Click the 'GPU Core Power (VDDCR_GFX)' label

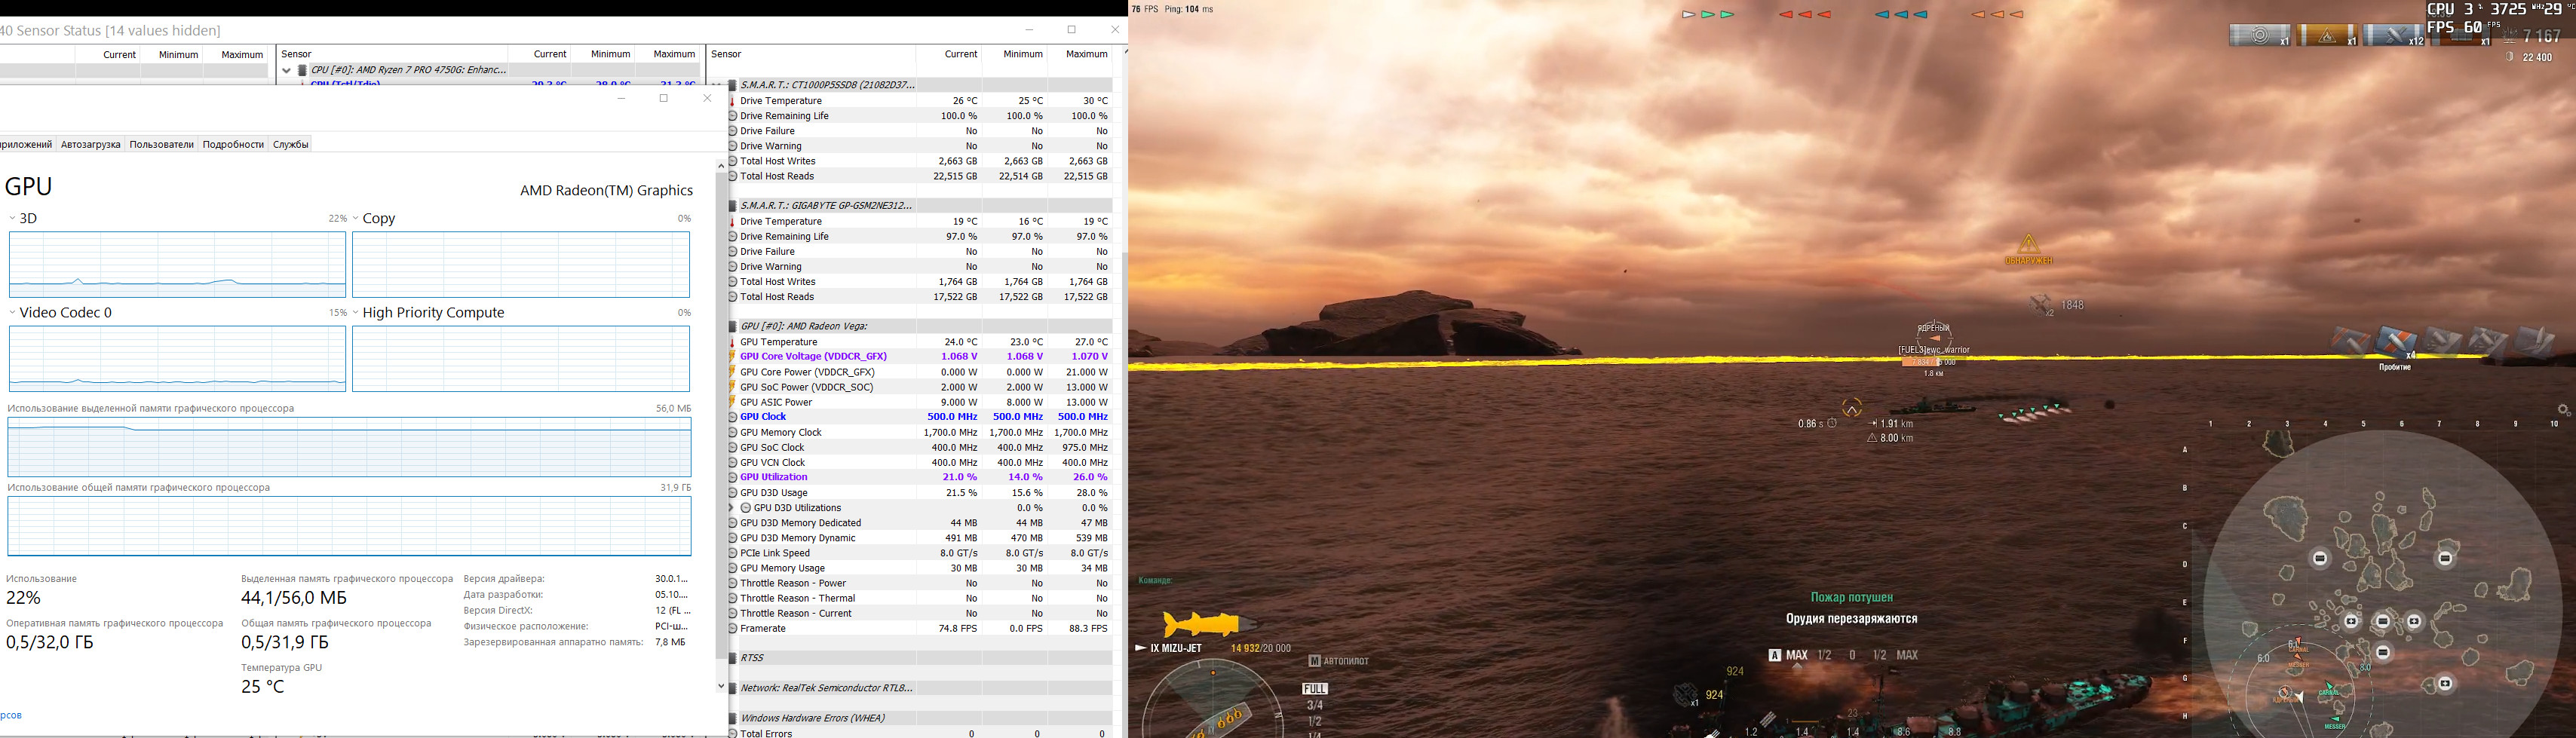tap(807, 372)
